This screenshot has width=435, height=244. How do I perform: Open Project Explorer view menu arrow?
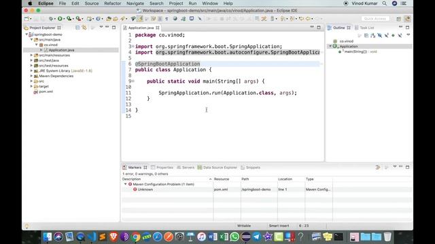click(101, 27)
